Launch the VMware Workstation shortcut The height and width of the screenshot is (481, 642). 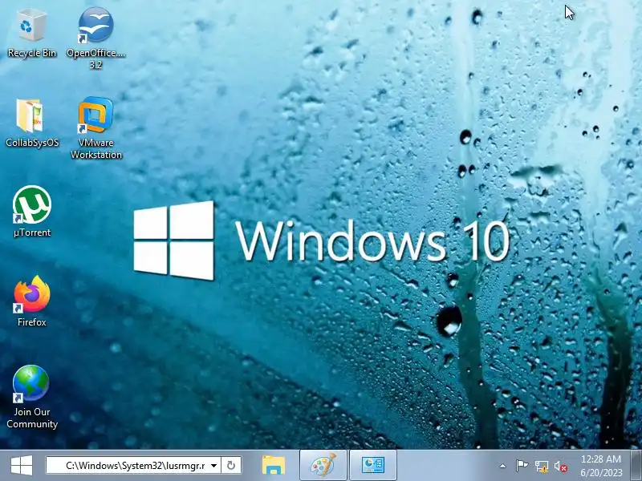(96, 128)
